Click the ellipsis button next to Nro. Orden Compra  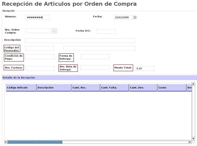point(54,31)
